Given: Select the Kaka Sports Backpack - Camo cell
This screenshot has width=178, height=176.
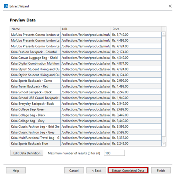Looking at the screenshot, I should pos(35,81).
